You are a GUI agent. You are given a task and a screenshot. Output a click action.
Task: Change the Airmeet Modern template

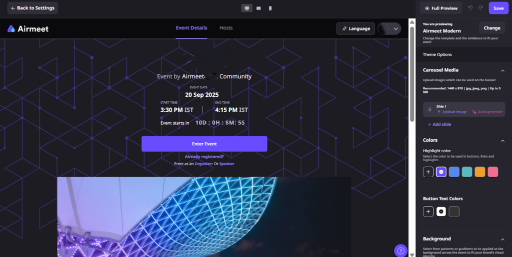click(x=492, y=27)
